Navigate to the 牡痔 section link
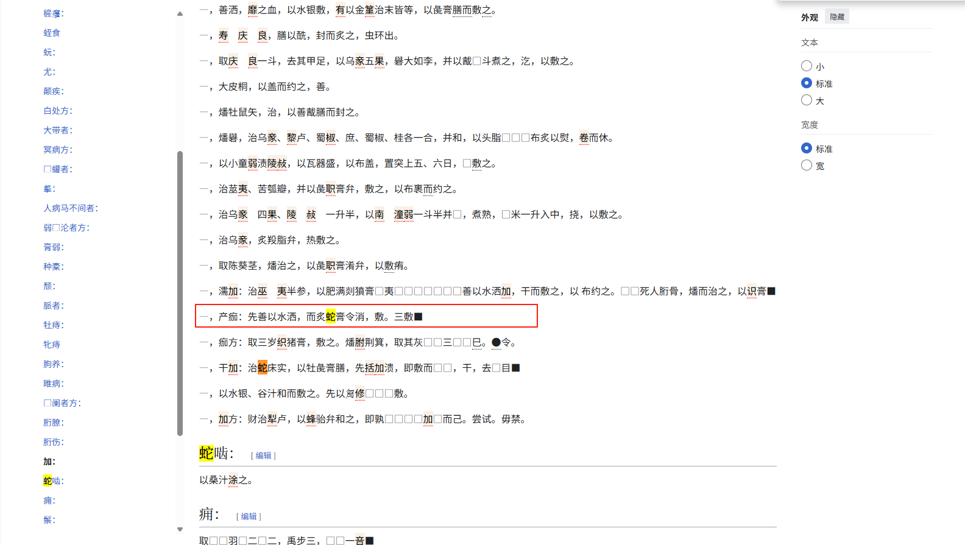This screenshot has height=545, width=965. click(x=54, y=325)
